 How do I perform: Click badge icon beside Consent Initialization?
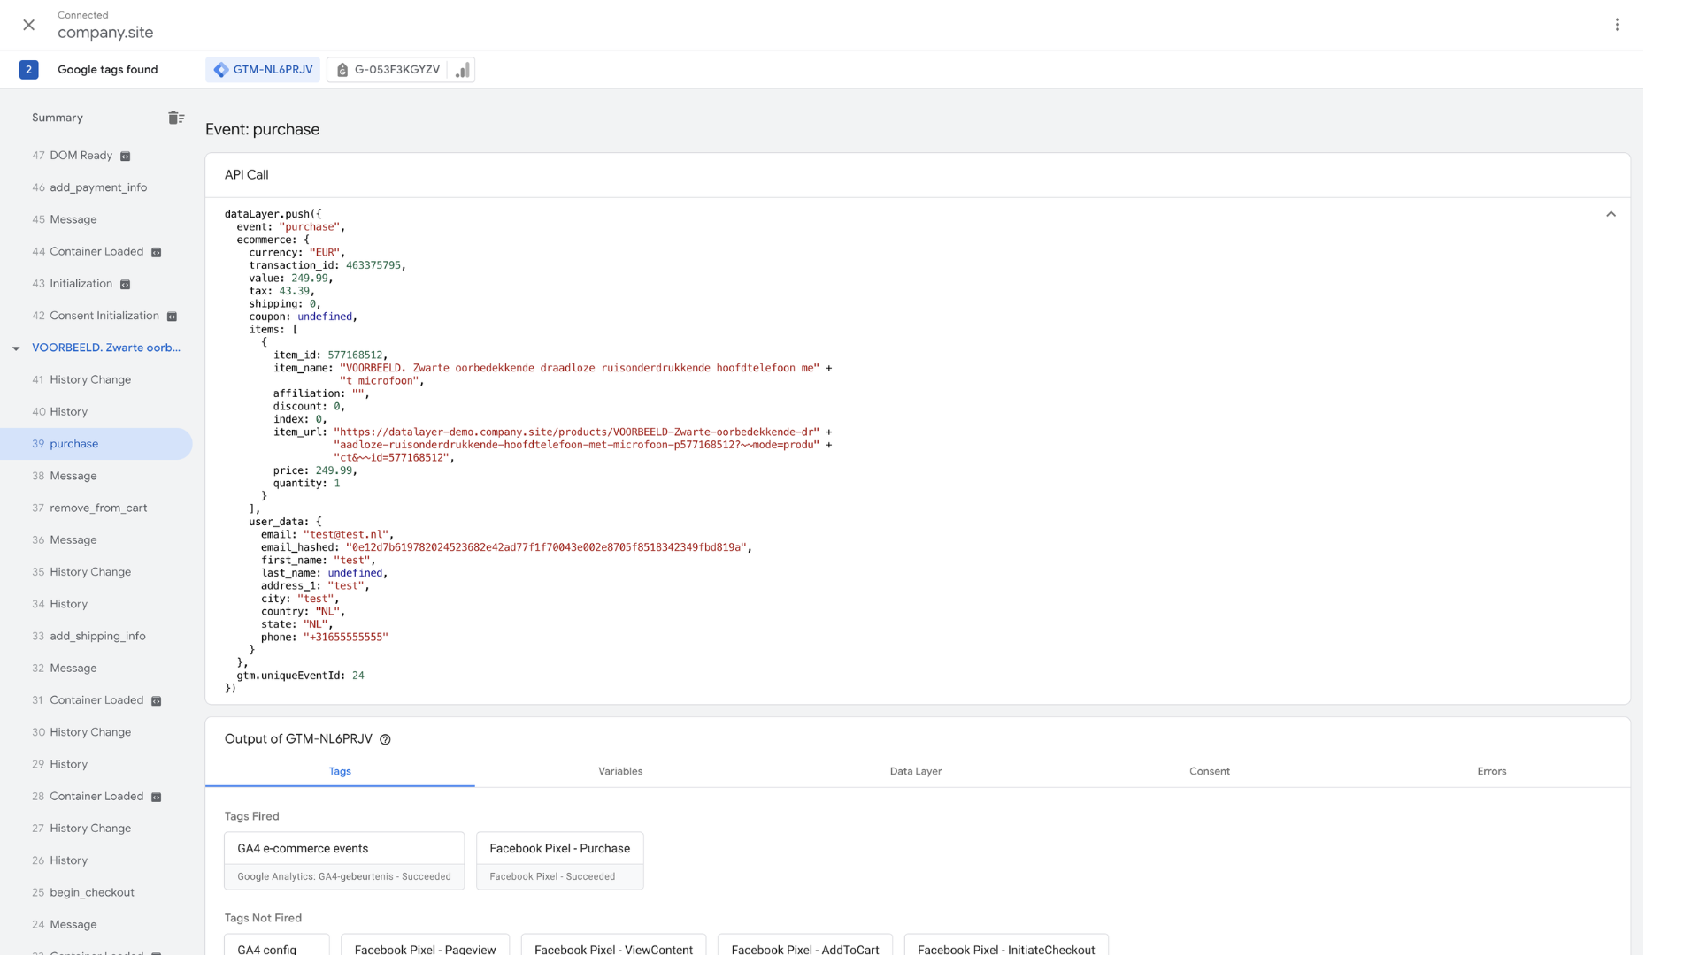tap(173, 317)
